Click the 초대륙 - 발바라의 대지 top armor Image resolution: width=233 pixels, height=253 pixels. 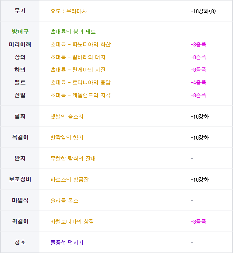coord(78,57)
